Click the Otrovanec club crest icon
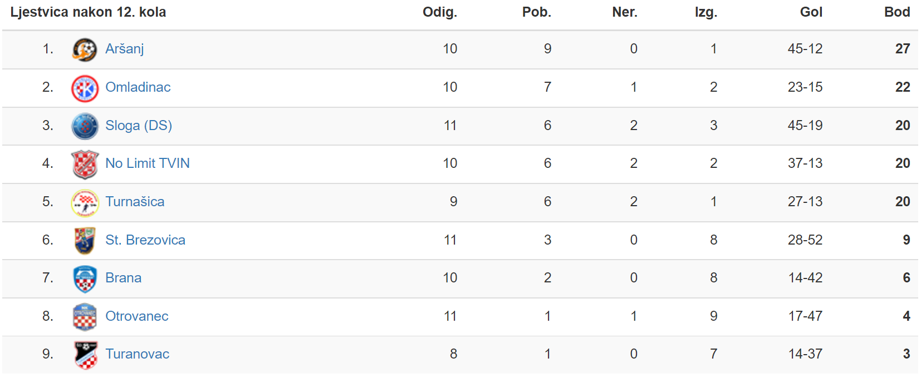This screenshot has height=378, width=921. click(x=85, y=317)
